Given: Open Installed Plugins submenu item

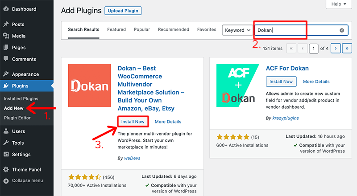Looking at the screenshot, I should coord(21,99).
